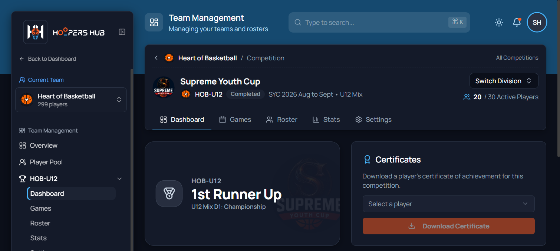Click the Current Team people icon
Screen dimensions: 560x251
pos(22,80)
